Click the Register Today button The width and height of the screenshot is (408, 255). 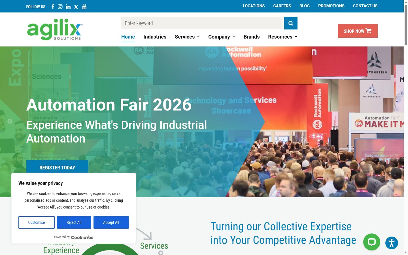pyautogui.click(x=57, y=167)
